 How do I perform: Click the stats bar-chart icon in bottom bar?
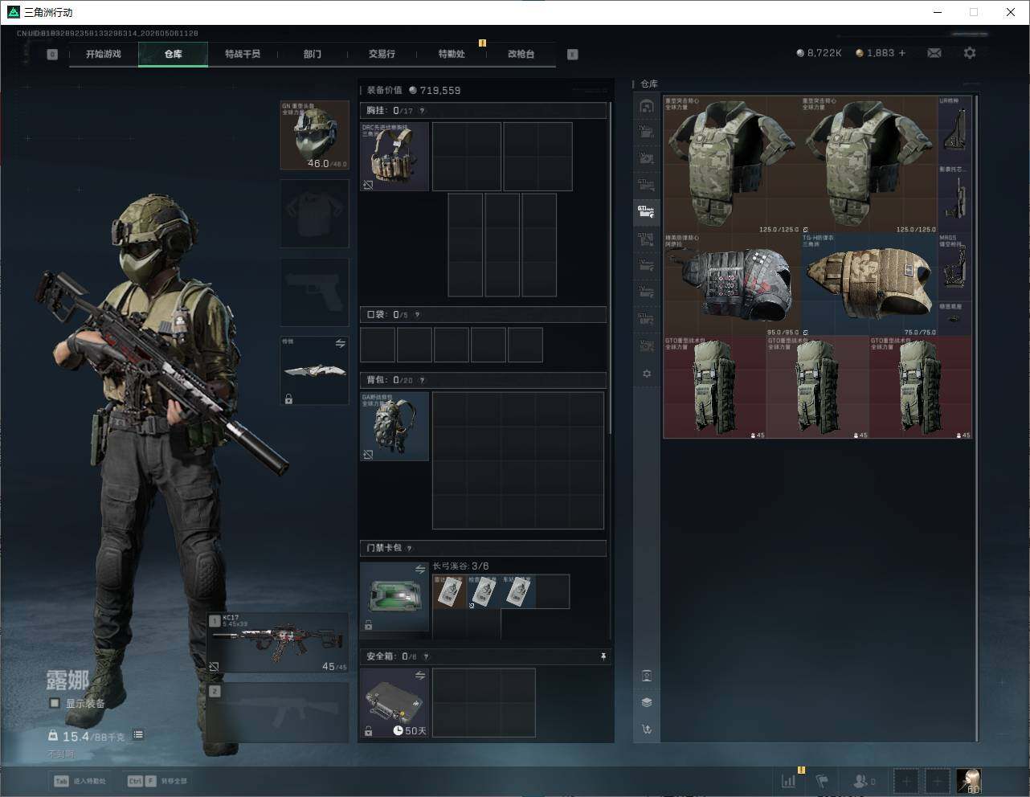click(x=789, y=780)
